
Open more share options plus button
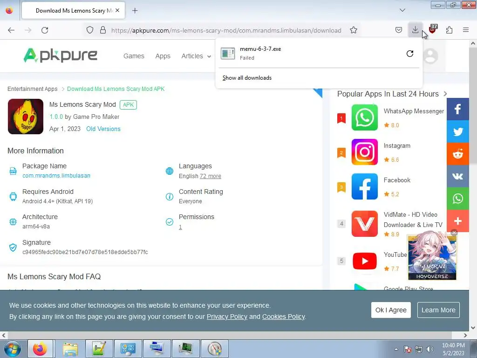point(457,221)
